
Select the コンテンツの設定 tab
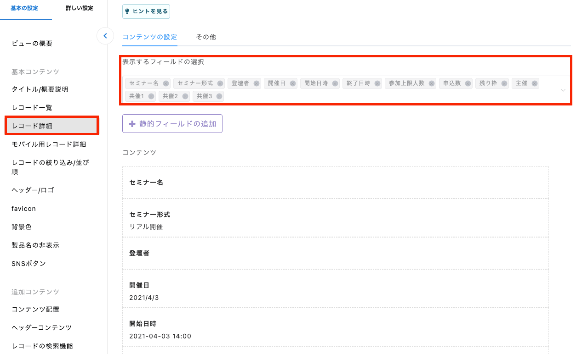click(x=149, y=37)
